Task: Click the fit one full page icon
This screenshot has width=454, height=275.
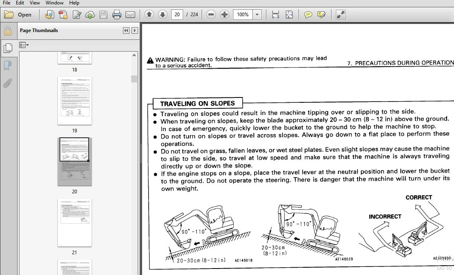Action: 289,15
